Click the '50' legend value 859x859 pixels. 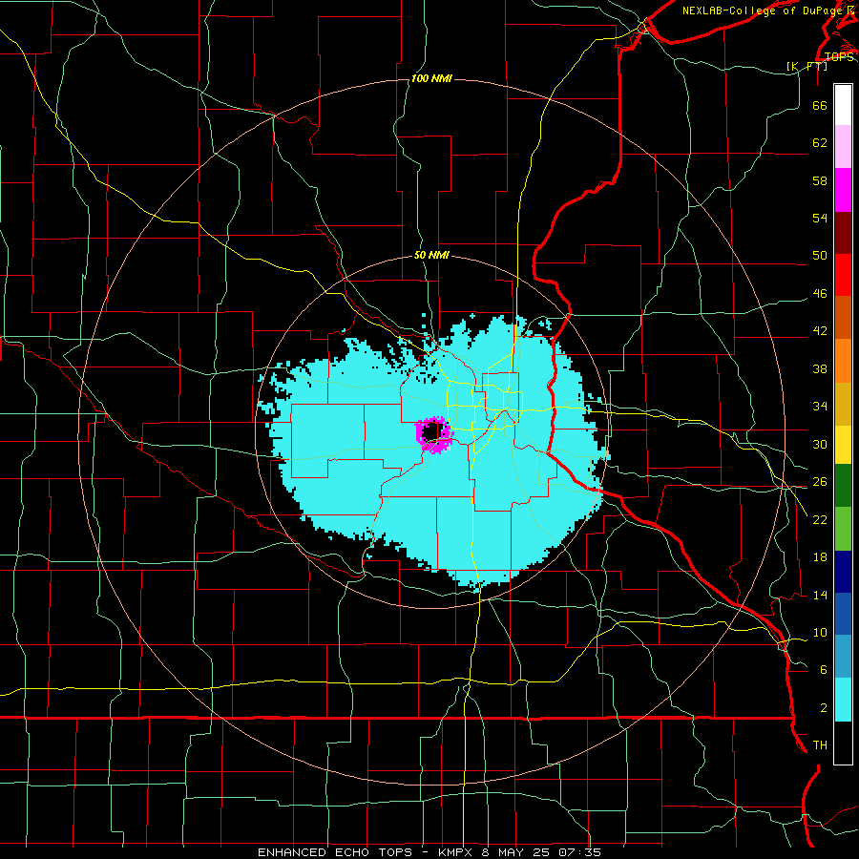click(x=820, y=256)
